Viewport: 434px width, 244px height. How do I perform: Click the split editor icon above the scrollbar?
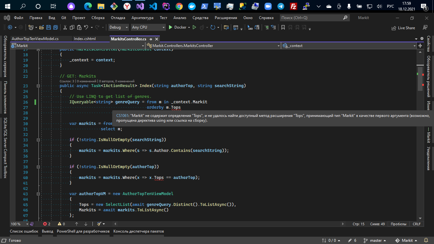pos(420,46)
